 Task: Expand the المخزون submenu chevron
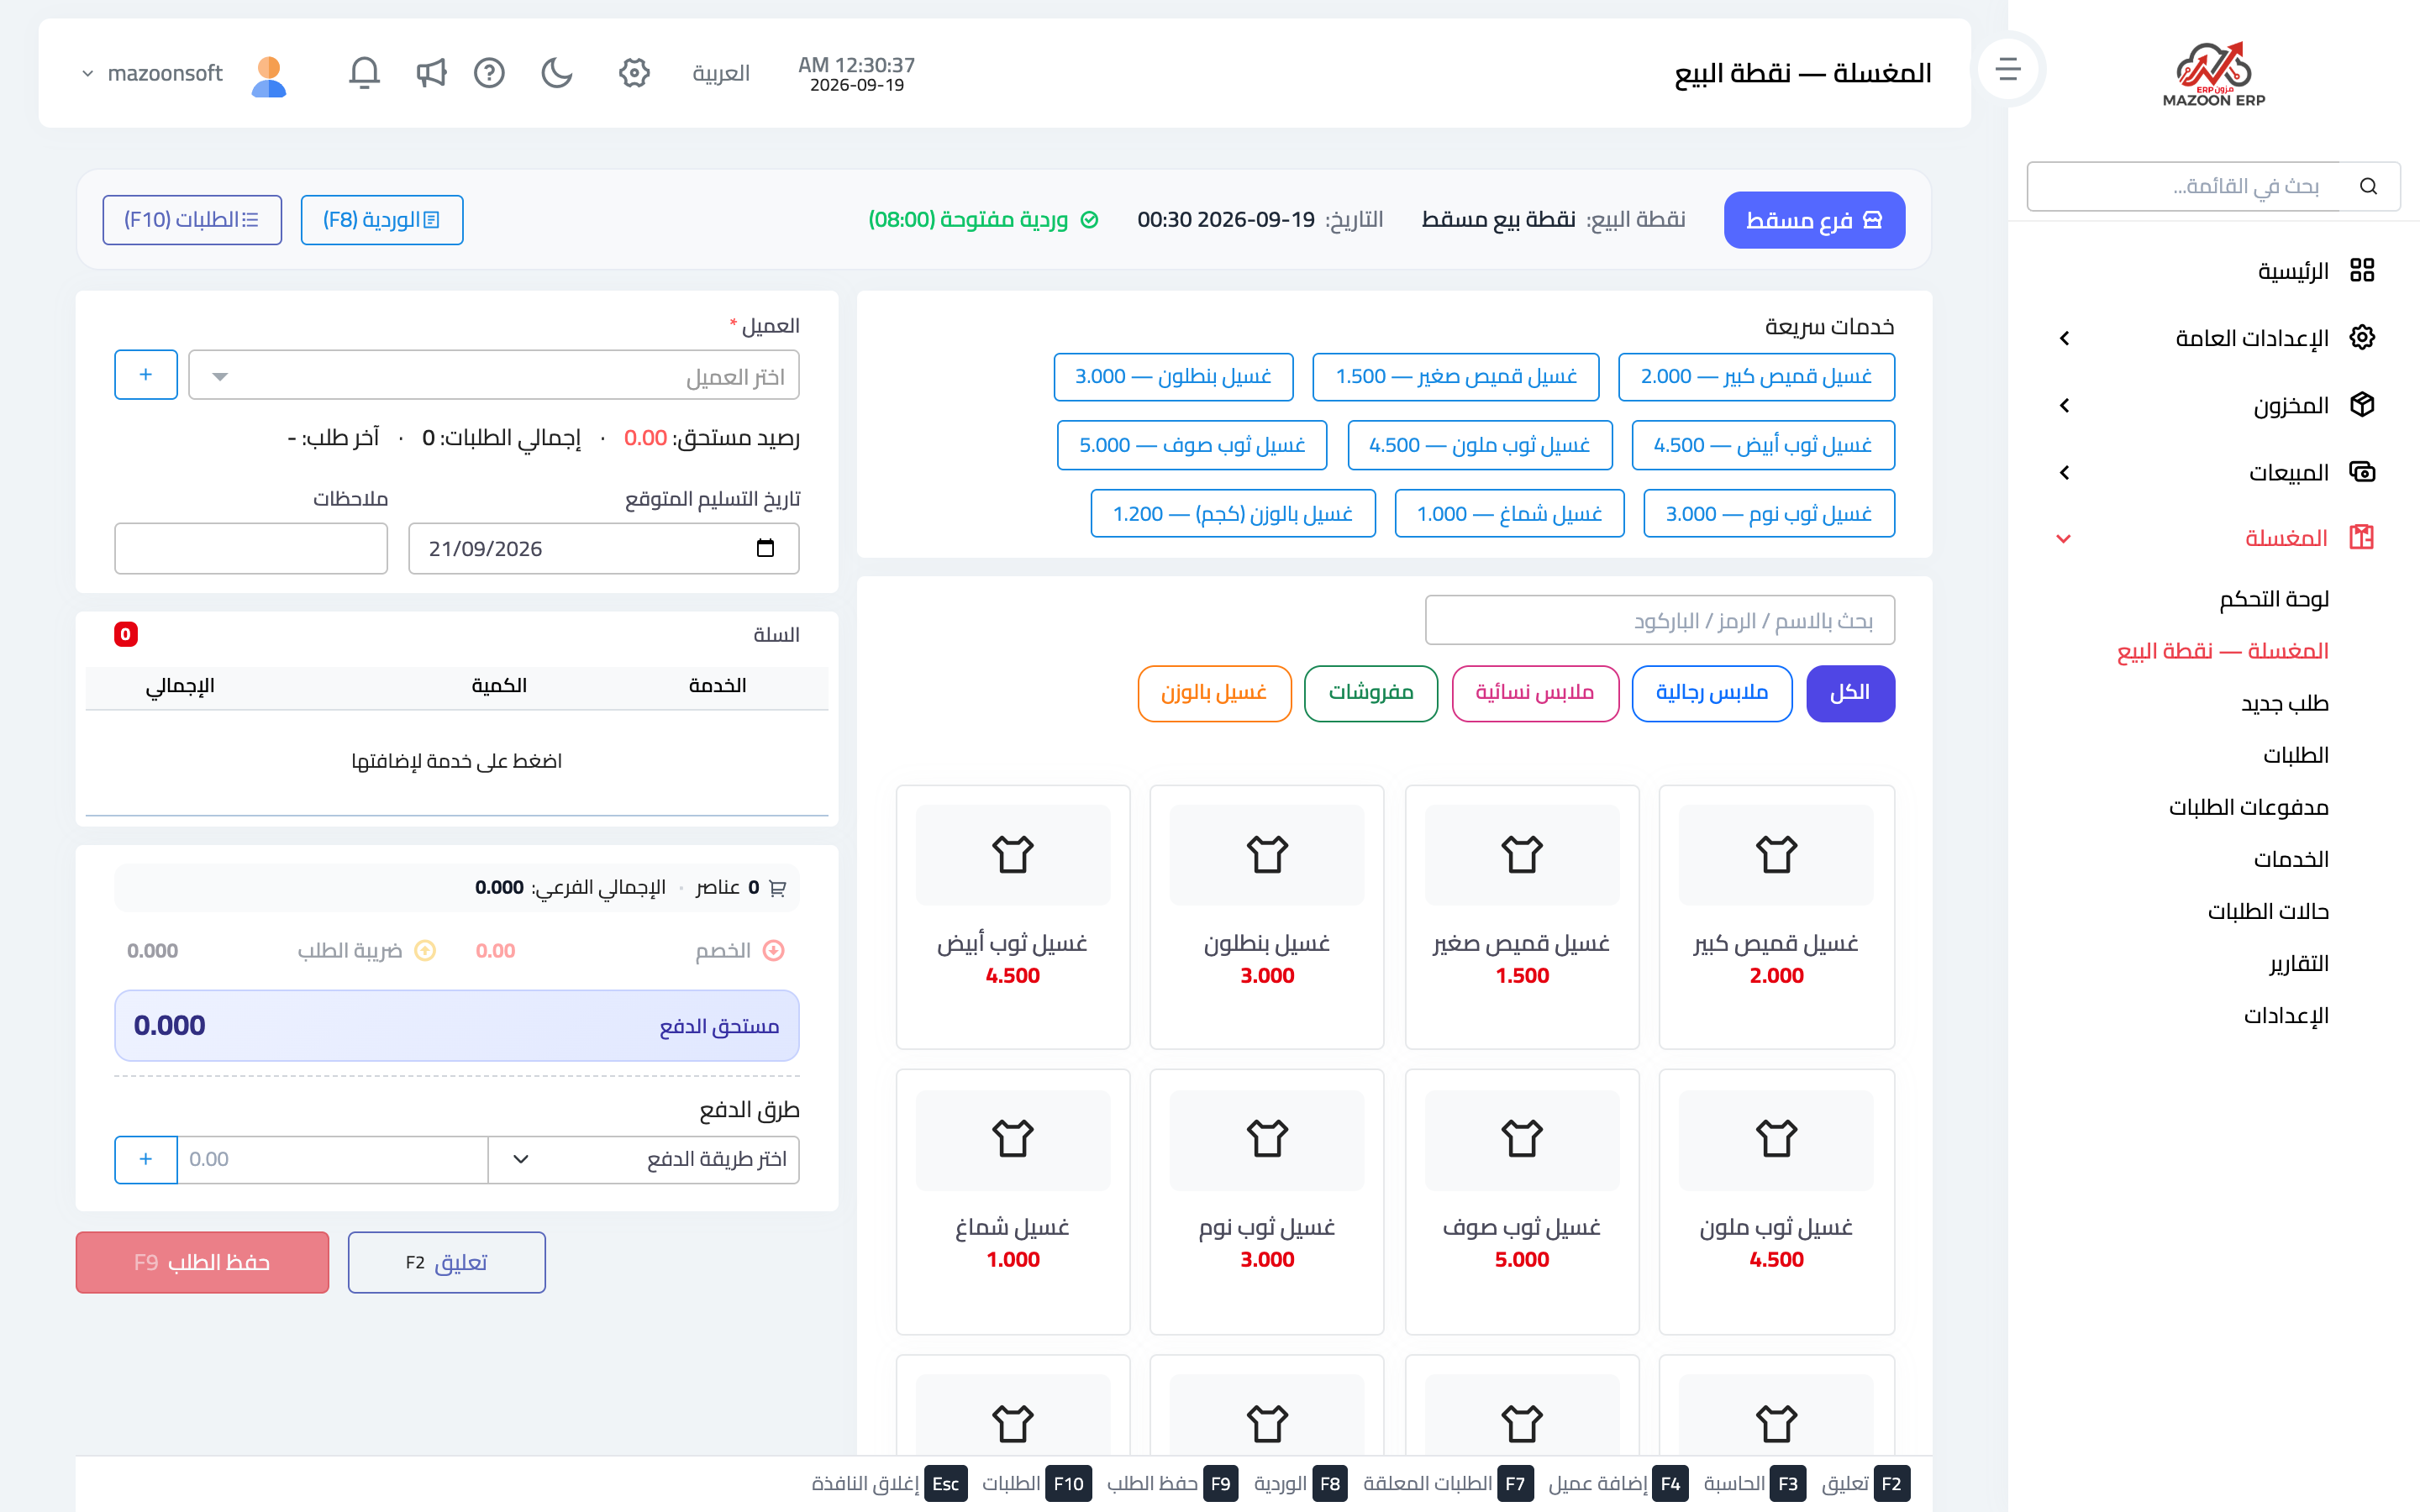tap(2065, 405)
